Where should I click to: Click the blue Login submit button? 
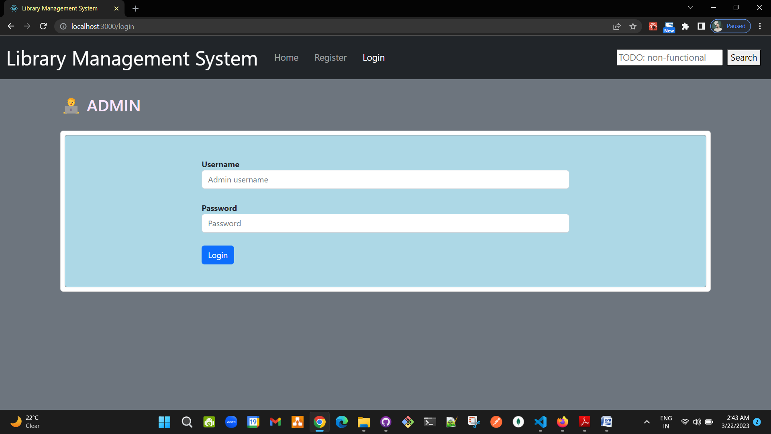click(x=218, y=255)
